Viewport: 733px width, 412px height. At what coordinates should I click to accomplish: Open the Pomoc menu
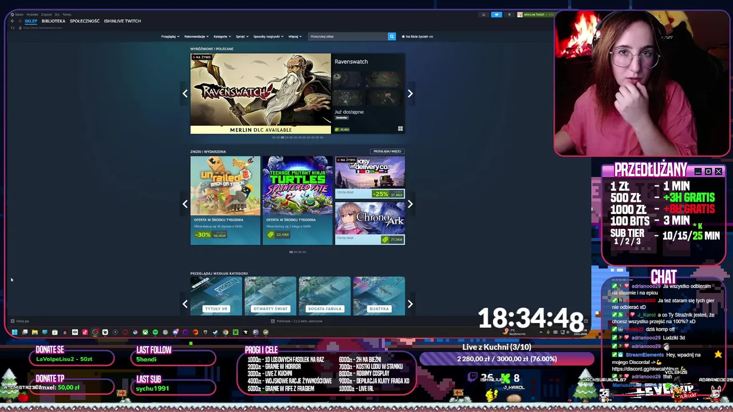point(67,14)
